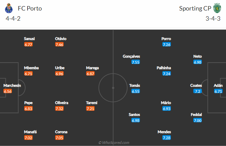Click Mendes' 7.28 rating badge
This screenshot has width=226, height=146.
click(x=166, y=138)
